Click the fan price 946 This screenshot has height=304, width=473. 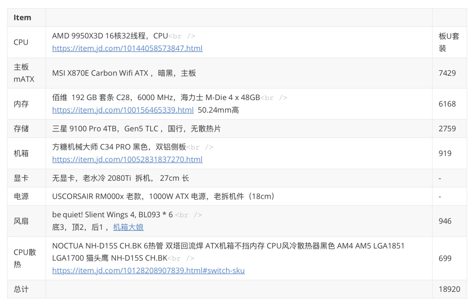445,221
